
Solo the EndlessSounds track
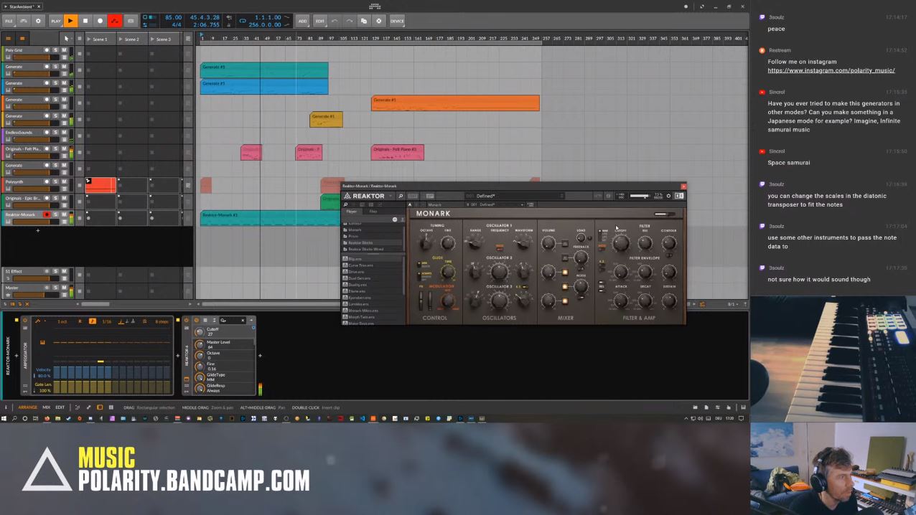coord(55,133)
